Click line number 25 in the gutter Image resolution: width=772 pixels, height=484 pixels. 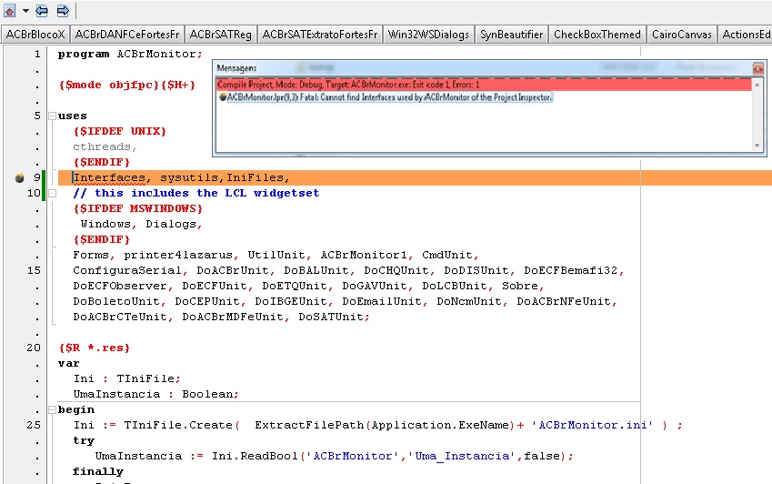pos(34,425)
